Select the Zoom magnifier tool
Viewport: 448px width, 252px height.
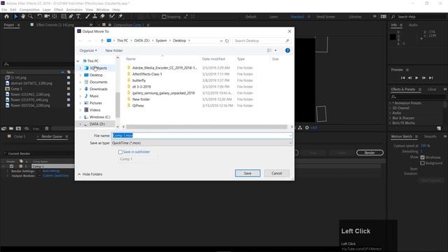pyautogui.click(x=30, y=17)
